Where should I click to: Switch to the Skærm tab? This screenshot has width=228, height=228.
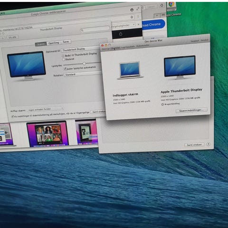pos(41,44)
